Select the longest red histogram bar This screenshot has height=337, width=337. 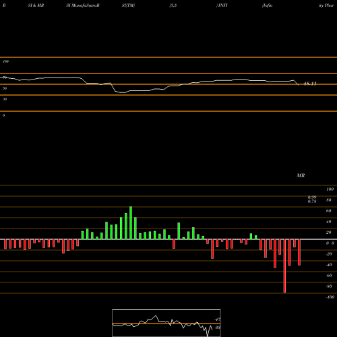tap(284, 266)
